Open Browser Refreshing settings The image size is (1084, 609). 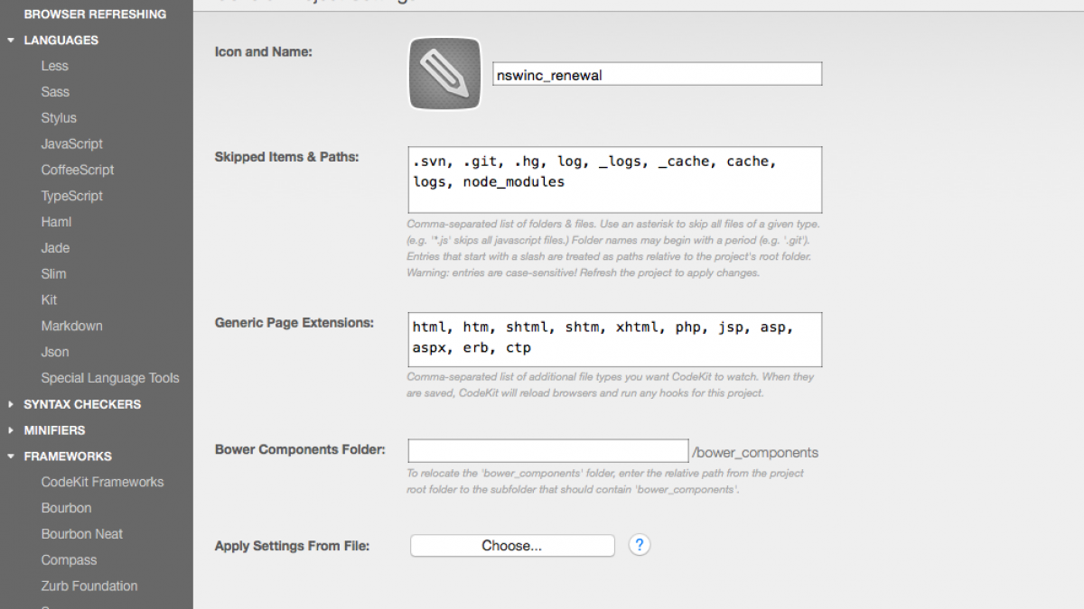coord(95,14)
